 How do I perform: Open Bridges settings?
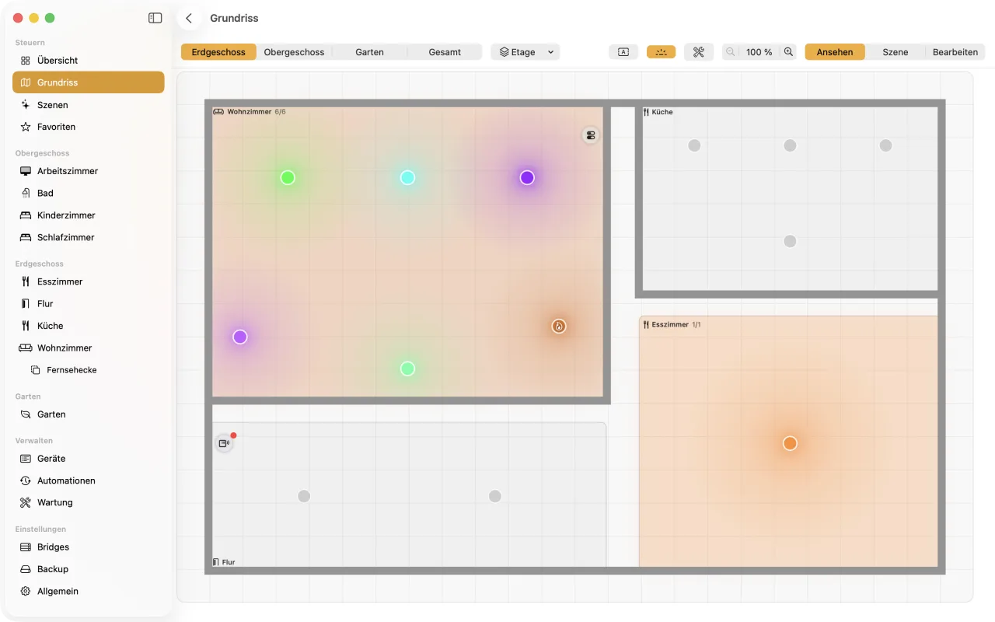point(89,547)
